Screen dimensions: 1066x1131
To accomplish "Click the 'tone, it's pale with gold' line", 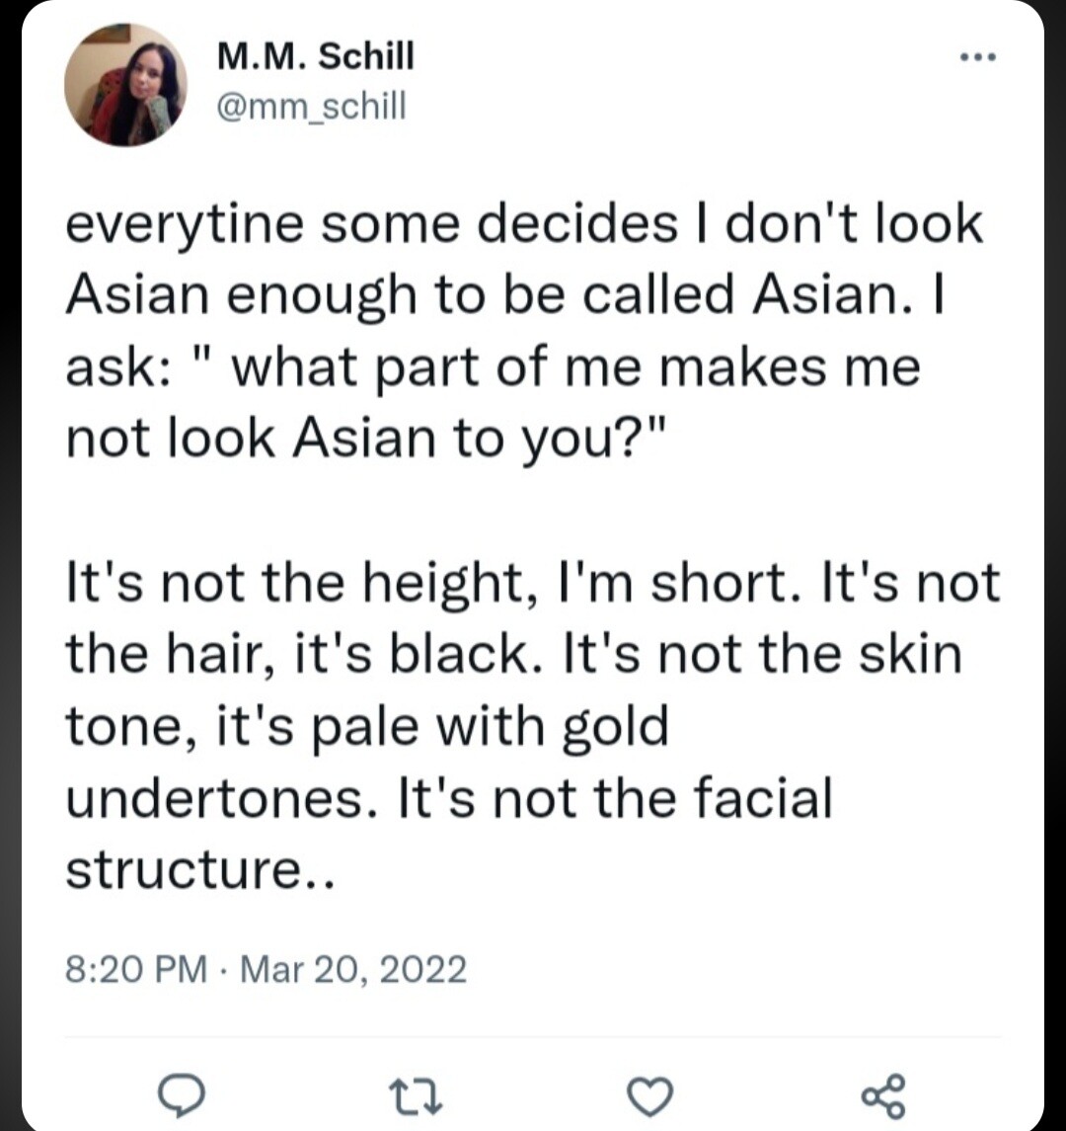I will (x=367, y=726).
